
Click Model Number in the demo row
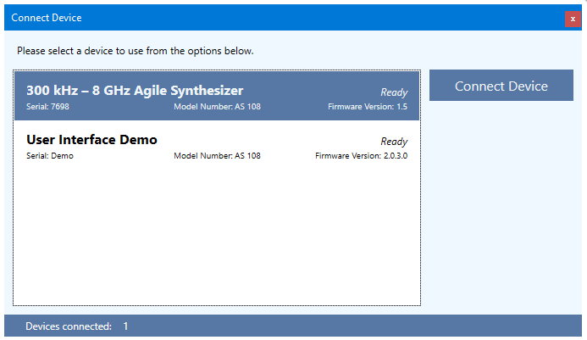click(216, 156)
